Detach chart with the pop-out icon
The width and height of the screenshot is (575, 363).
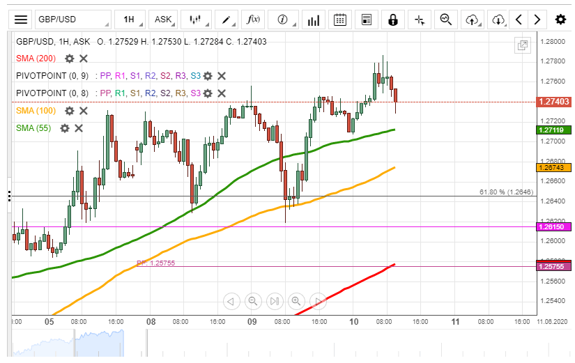click(523, 45)
